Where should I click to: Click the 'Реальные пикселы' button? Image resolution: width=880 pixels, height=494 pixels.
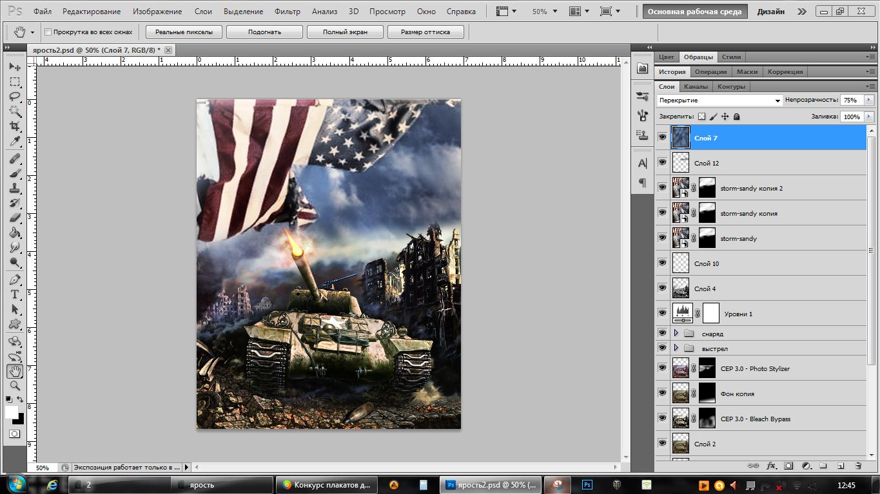184,32
